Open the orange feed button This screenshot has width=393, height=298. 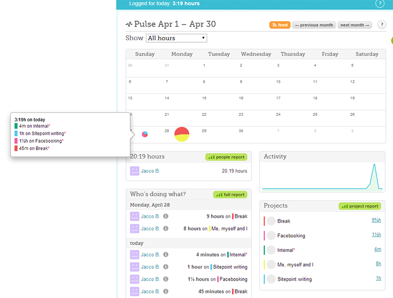(x=280, y=25)
